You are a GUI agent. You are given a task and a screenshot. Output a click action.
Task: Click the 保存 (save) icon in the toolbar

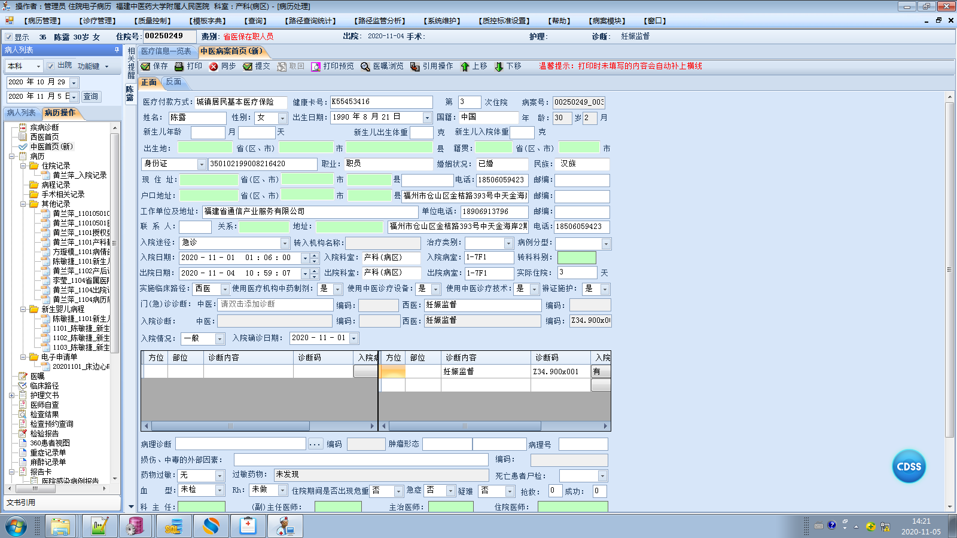click(x=145, y=66)
